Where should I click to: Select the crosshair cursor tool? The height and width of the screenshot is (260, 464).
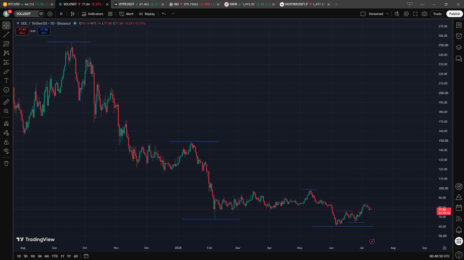pos(6,26)
